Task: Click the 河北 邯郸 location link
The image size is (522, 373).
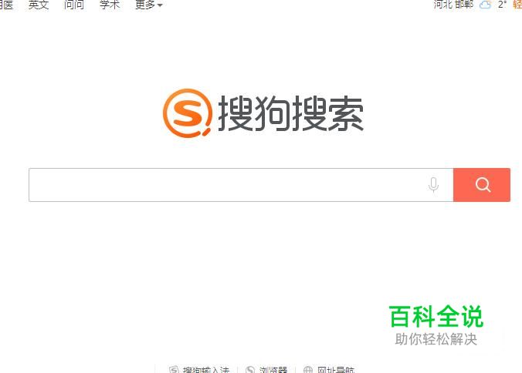Action: 453,5
